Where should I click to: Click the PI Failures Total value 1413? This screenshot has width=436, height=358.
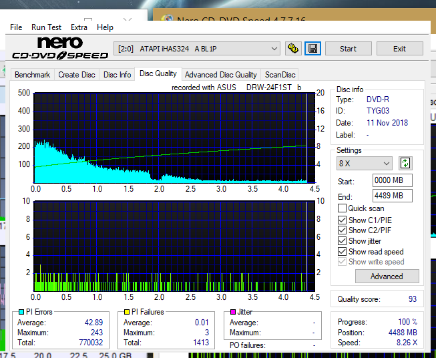(201, 343)
